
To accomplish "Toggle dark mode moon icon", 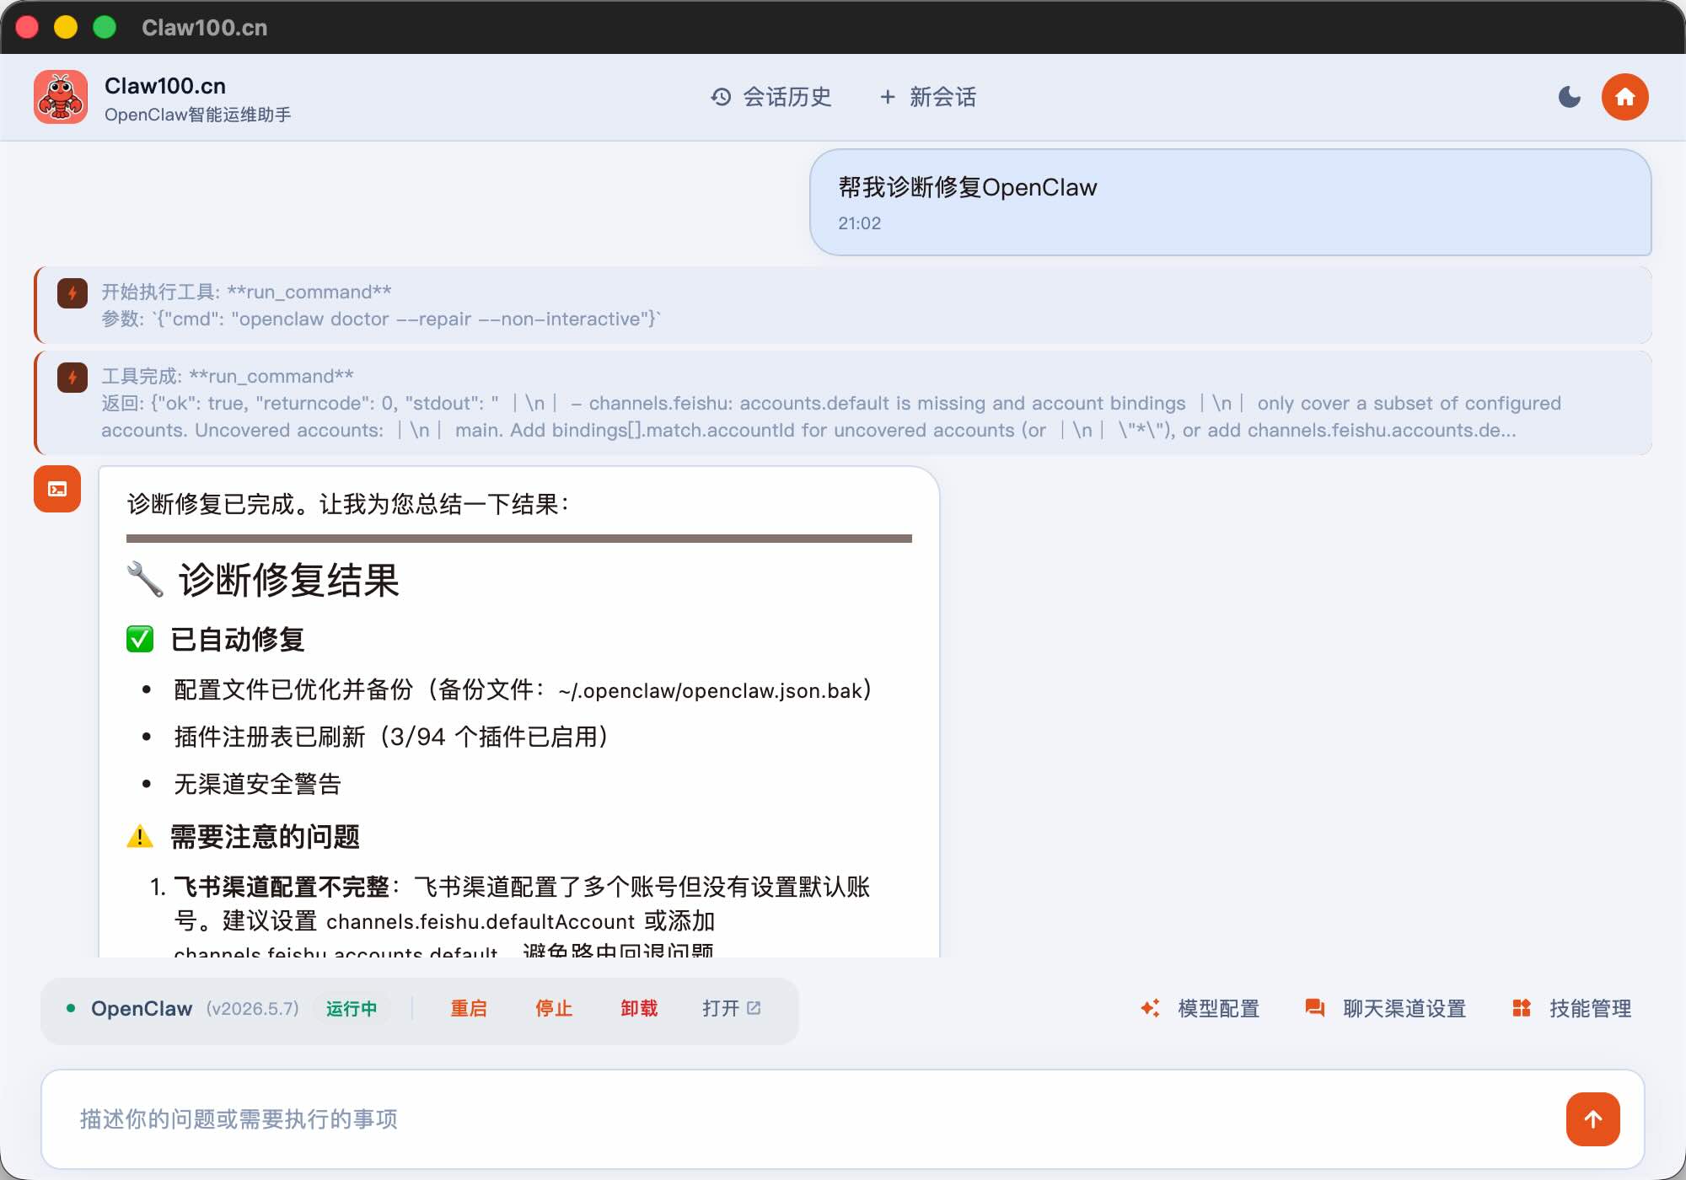I will (x=1569, y=97).
